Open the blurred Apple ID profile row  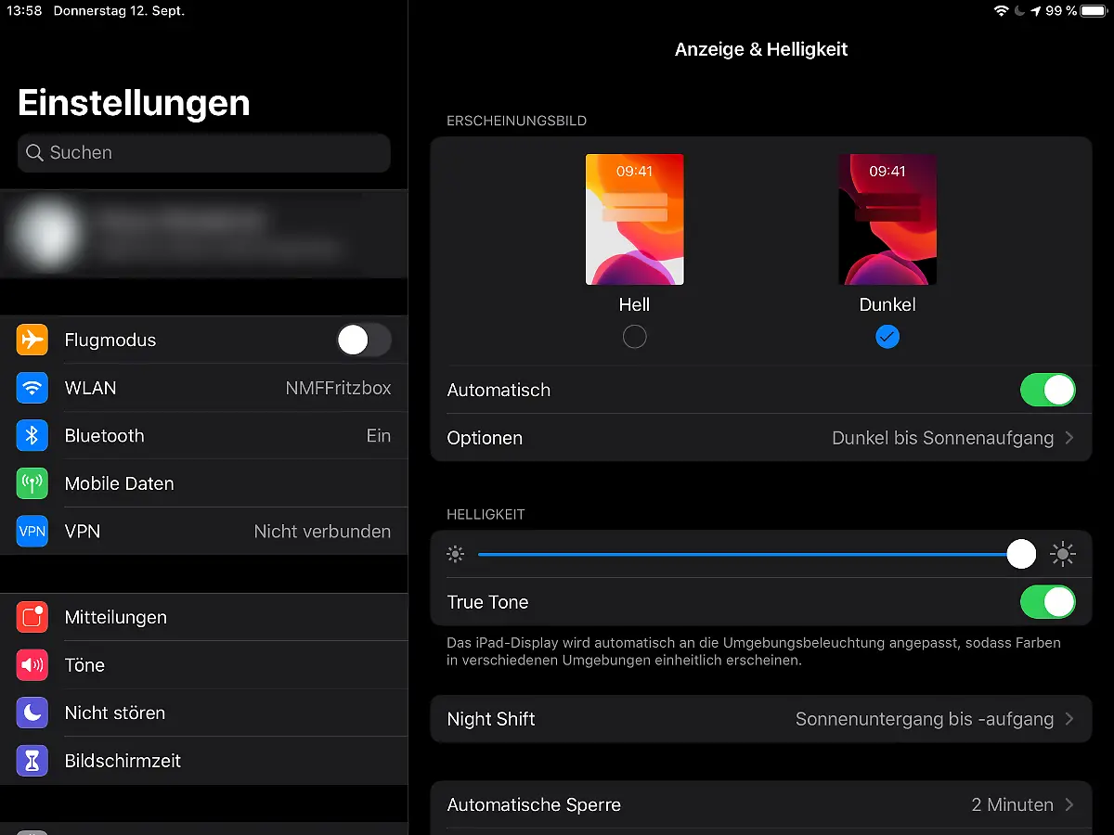tap(204, 234)
